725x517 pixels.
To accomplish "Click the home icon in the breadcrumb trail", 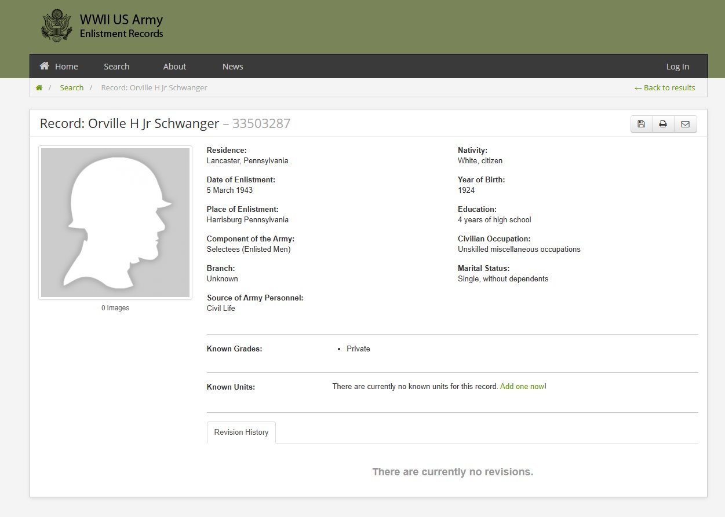I will (39, 87).
